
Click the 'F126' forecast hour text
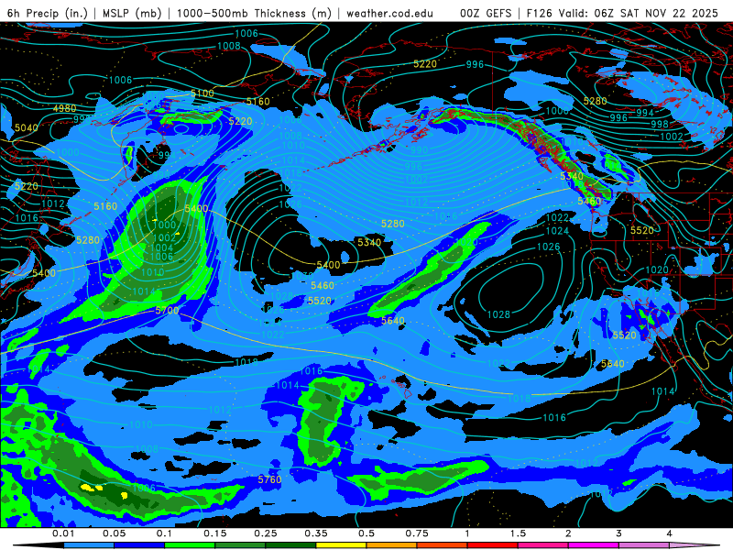pos(540,13)
